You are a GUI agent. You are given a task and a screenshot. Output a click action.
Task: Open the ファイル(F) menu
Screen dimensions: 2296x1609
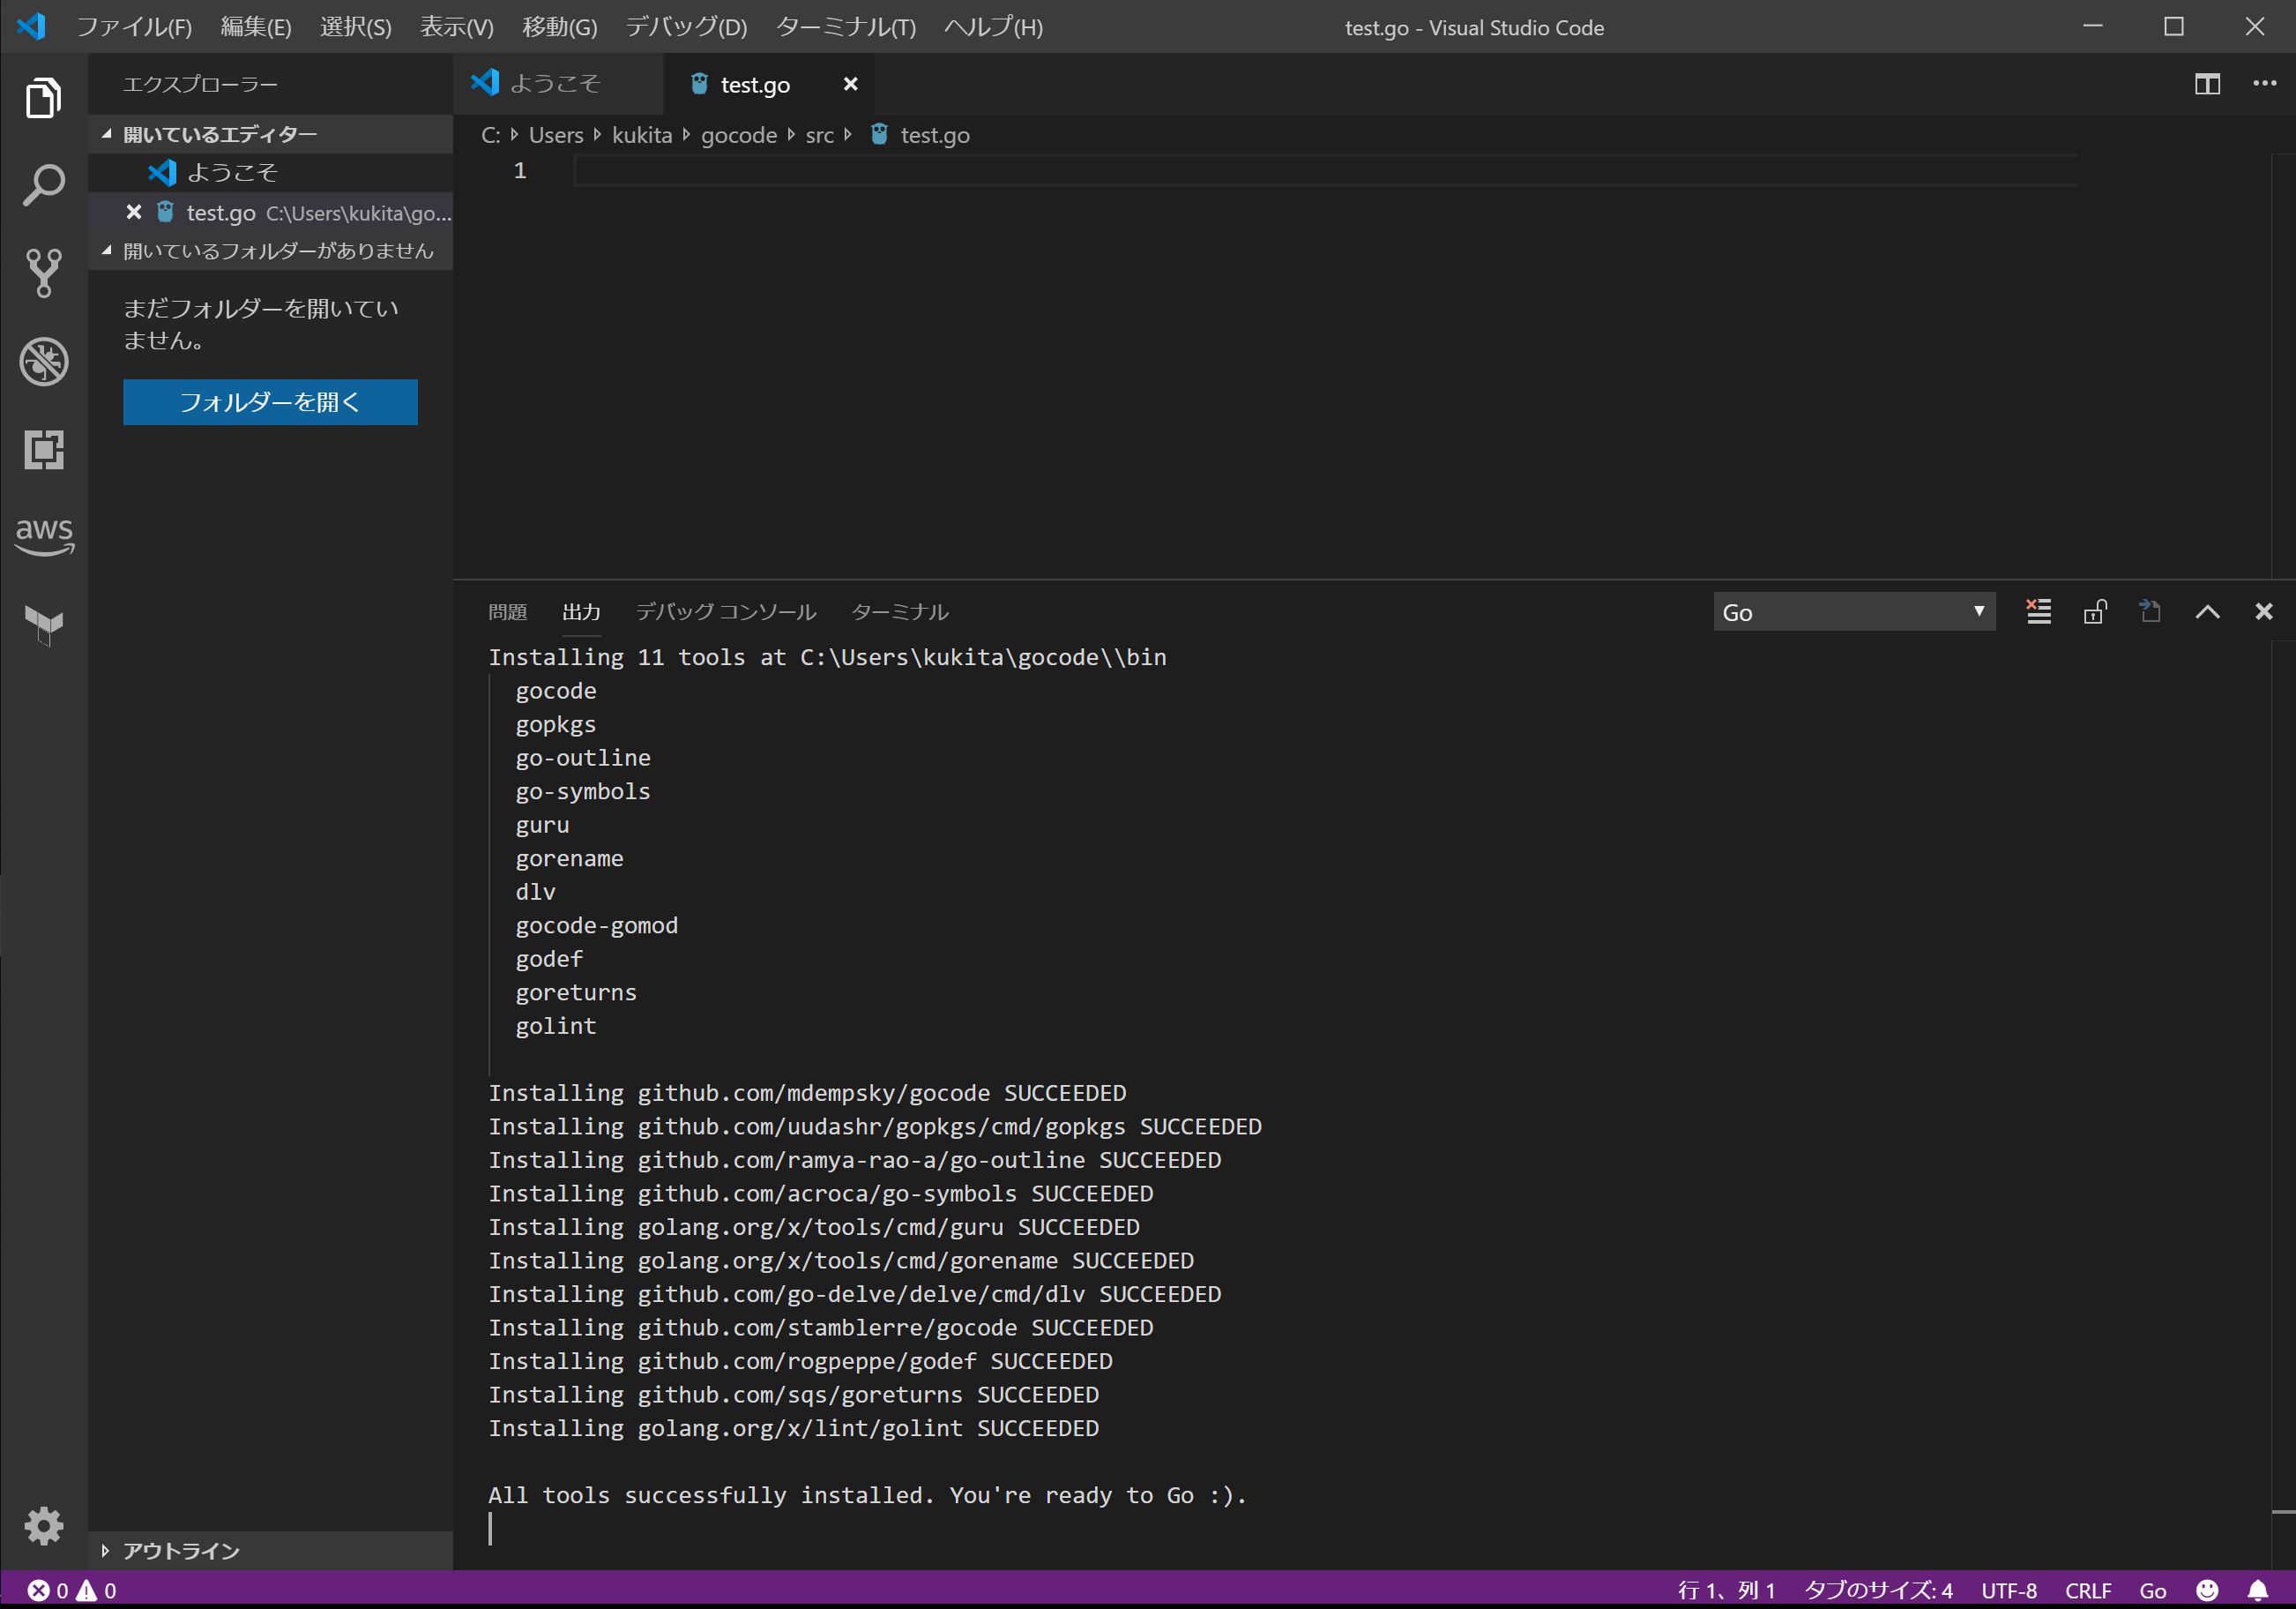(x=134, y=27)
